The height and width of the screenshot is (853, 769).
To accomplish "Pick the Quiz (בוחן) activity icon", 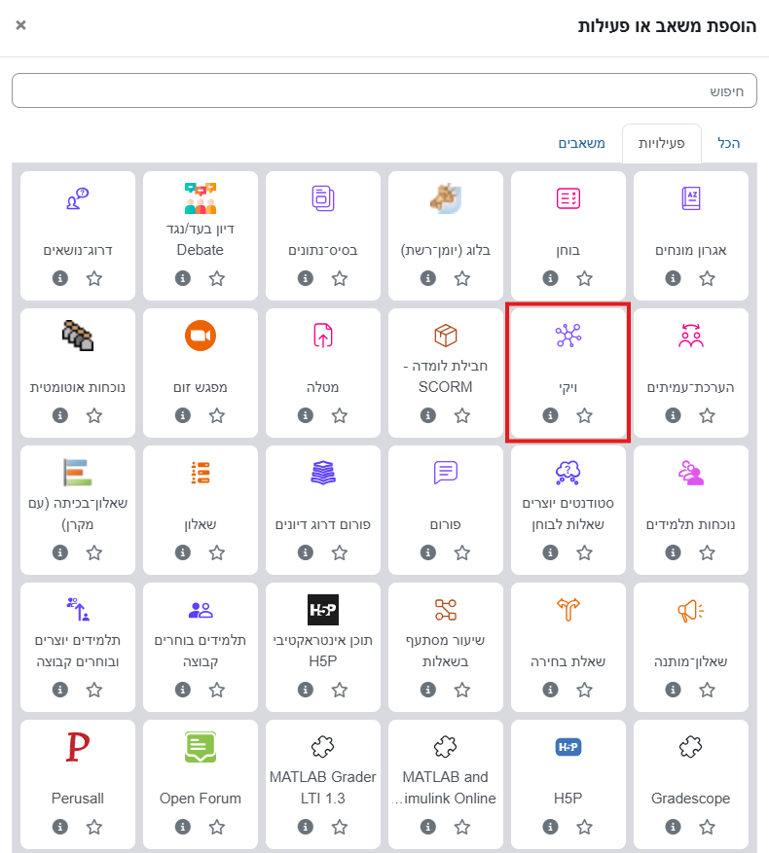I will click(568, 198).
